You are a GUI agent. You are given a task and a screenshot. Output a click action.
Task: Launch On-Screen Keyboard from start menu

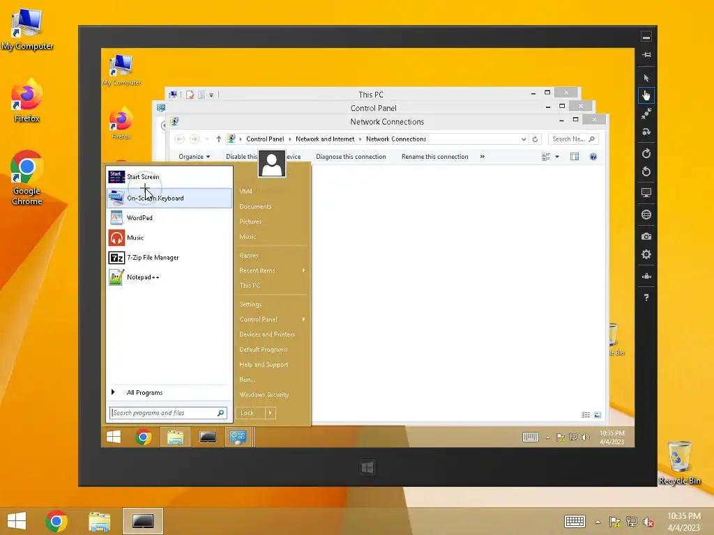point(169,198)
